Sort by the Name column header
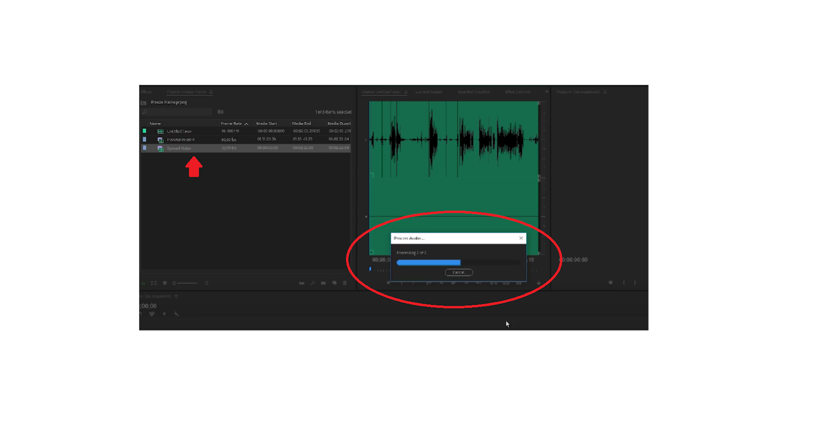Screen dimensions: 821x435 pos(155,123)
